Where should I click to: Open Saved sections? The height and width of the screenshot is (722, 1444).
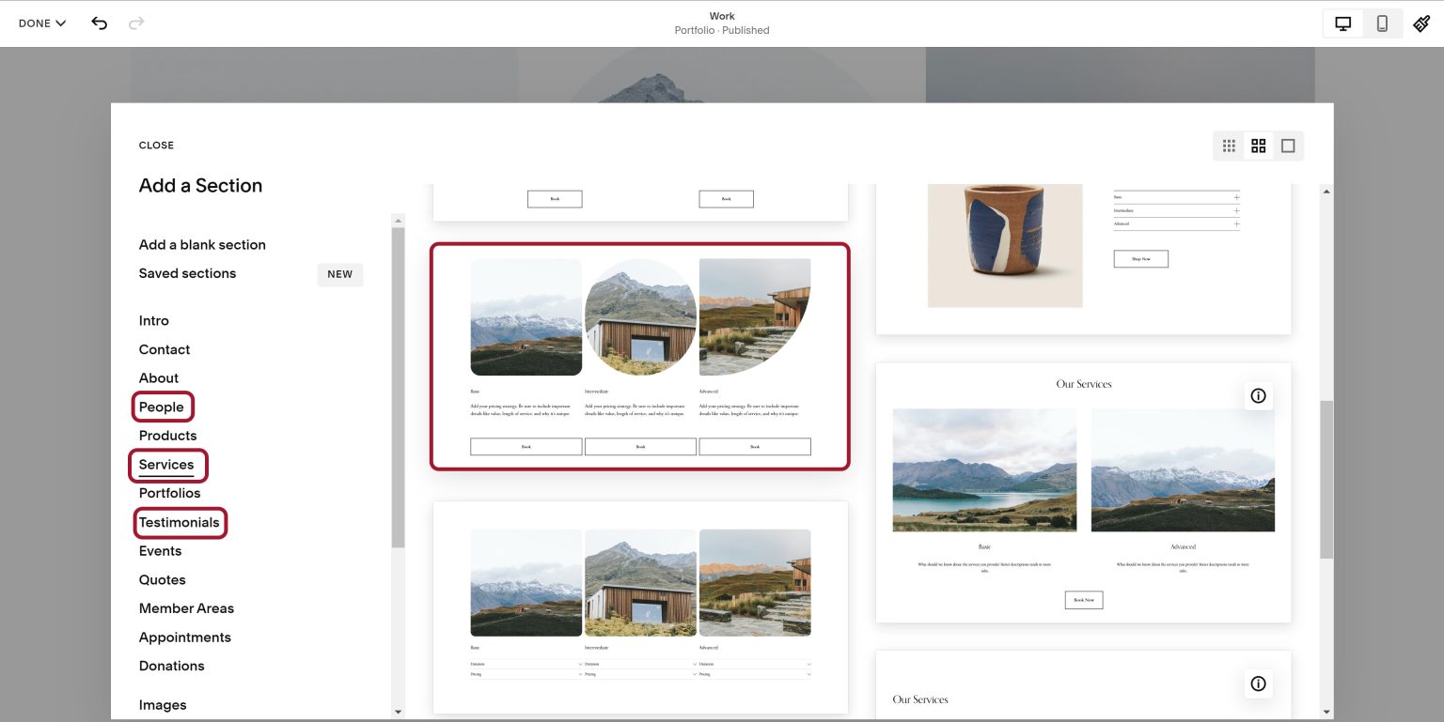(186, 273)
